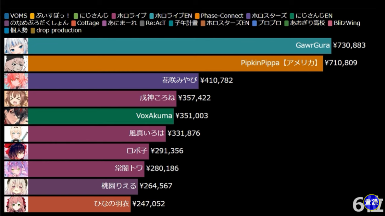Screen dimensions: 385x216
Task: Click the BlitzWing legend color swatch
Action: pos(330,23)
